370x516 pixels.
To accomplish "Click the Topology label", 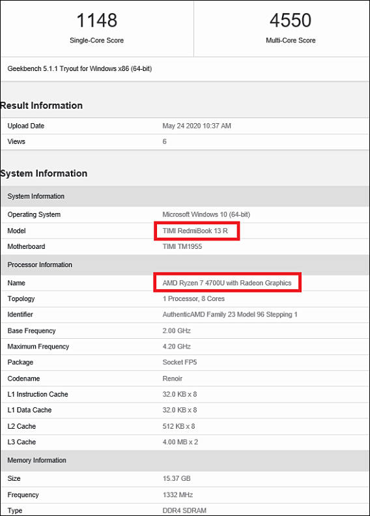I will tap(21, 299).
